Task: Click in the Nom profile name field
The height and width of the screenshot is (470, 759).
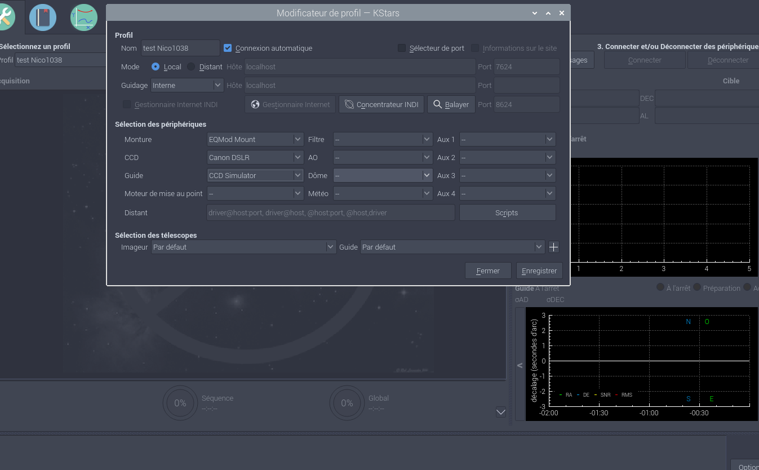Action: pos(180,48)
